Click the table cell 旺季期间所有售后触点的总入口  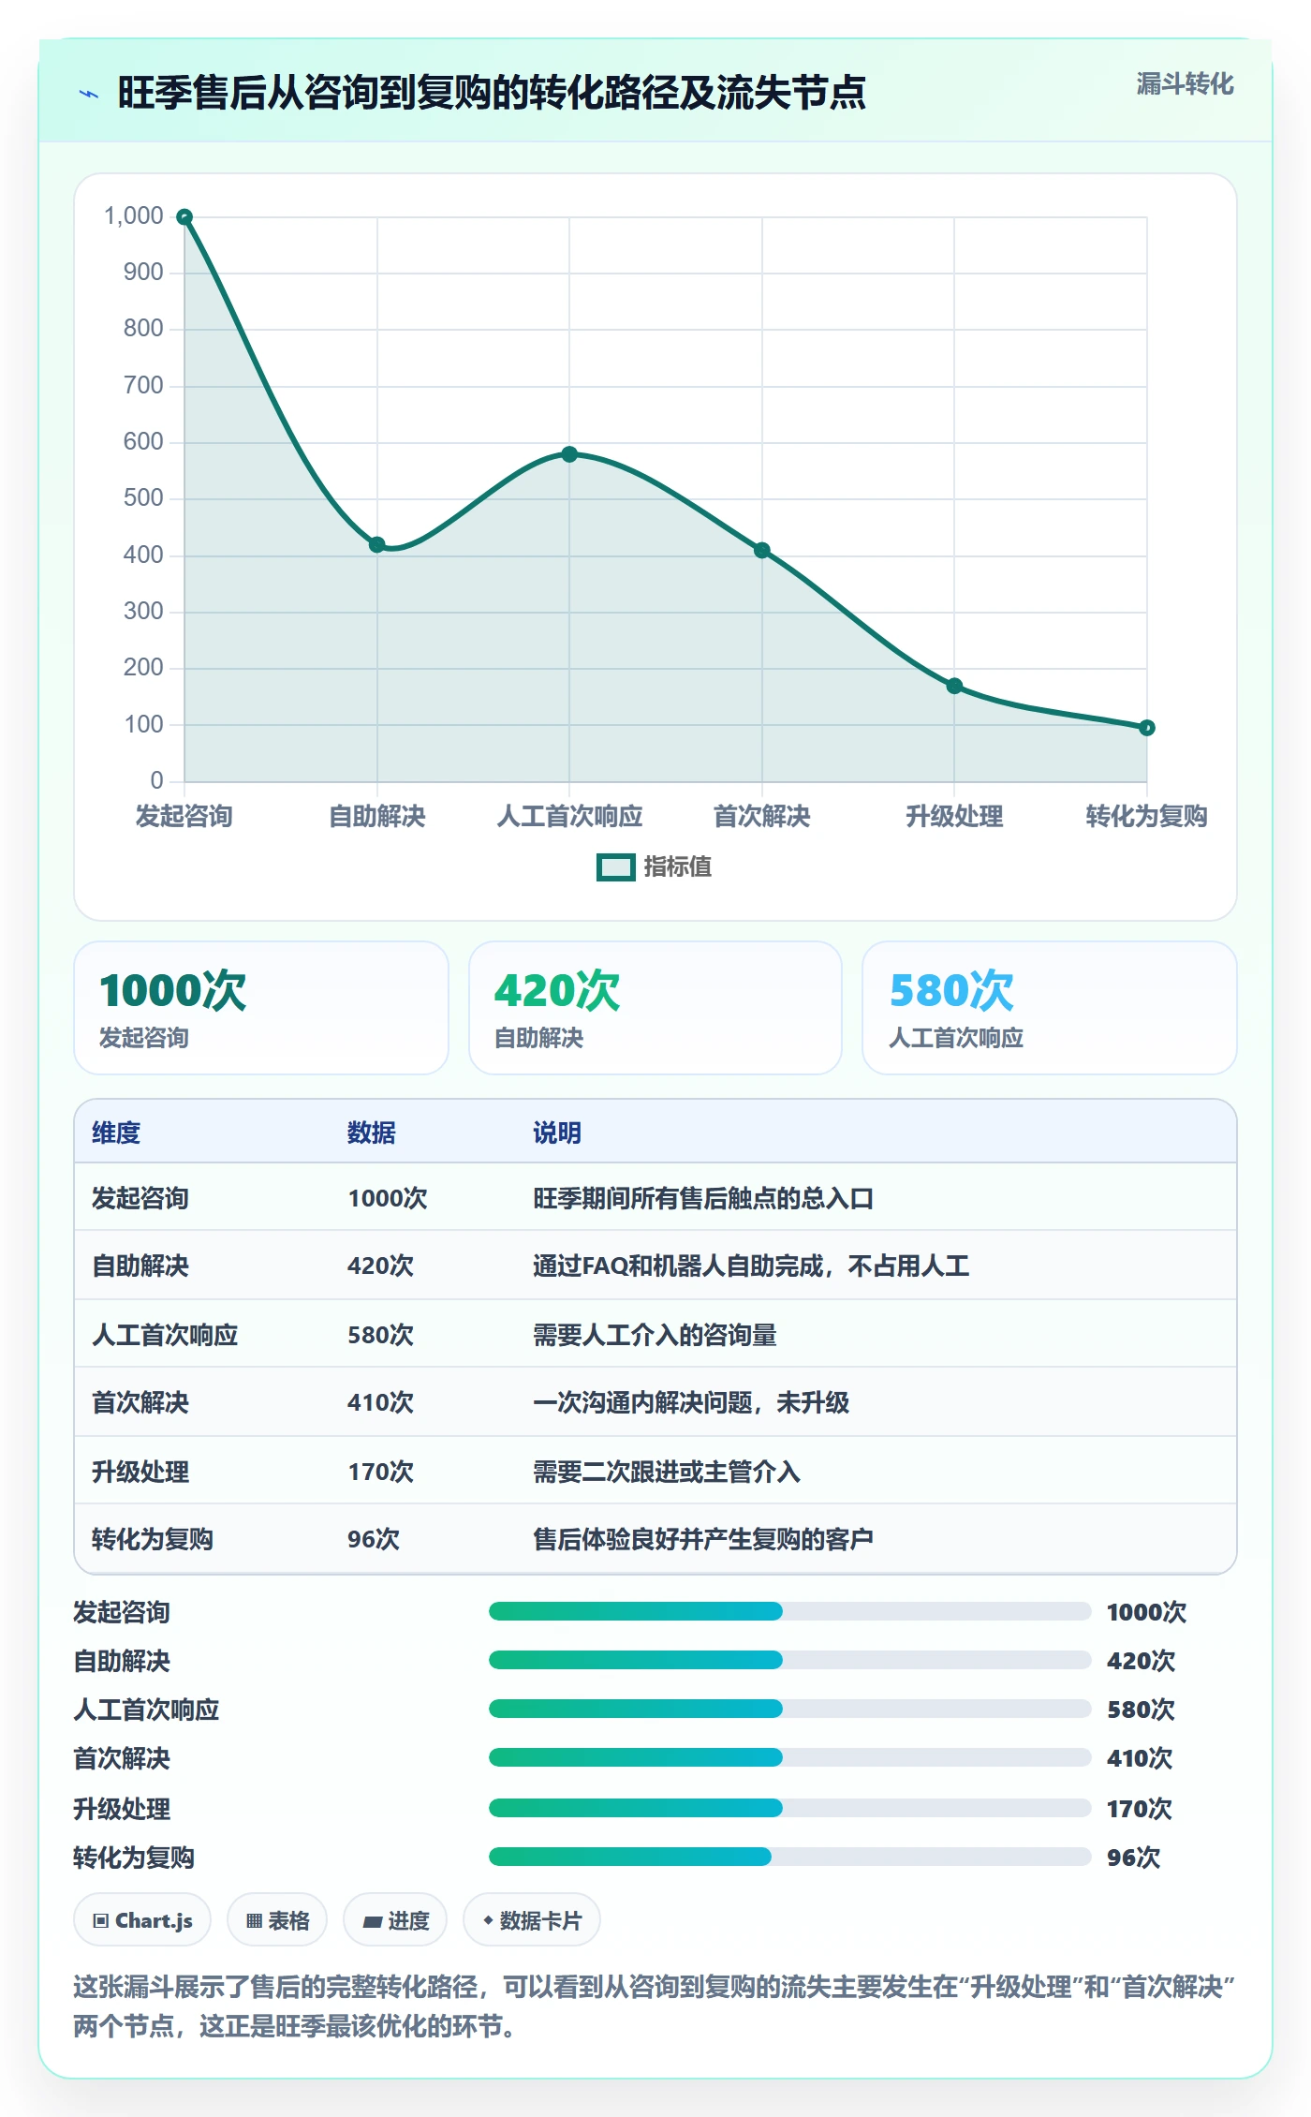(703, 1198)
